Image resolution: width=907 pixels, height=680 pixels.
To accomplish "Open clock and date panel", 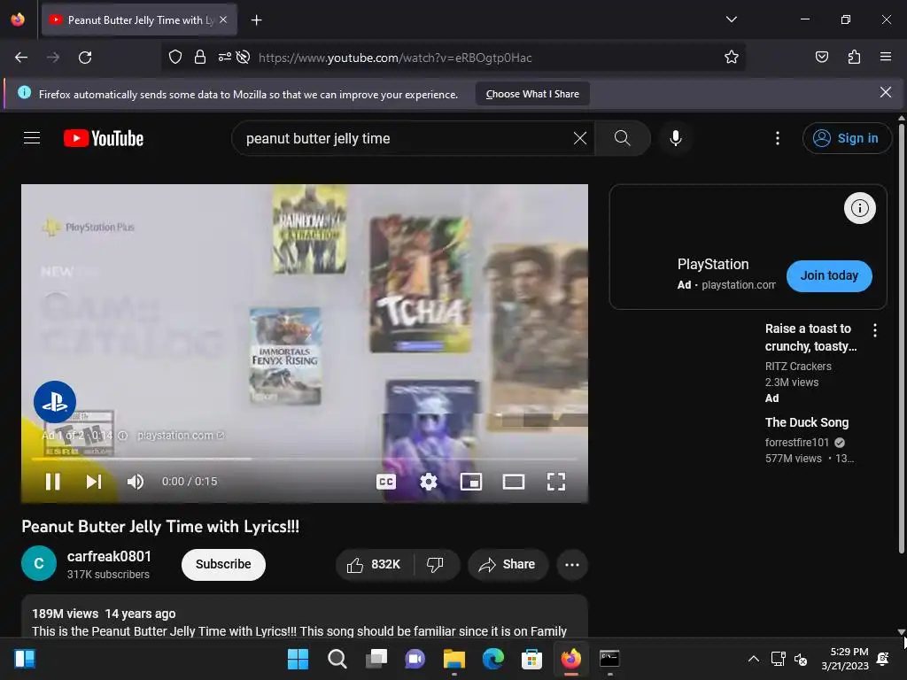I will click(844, 659).
